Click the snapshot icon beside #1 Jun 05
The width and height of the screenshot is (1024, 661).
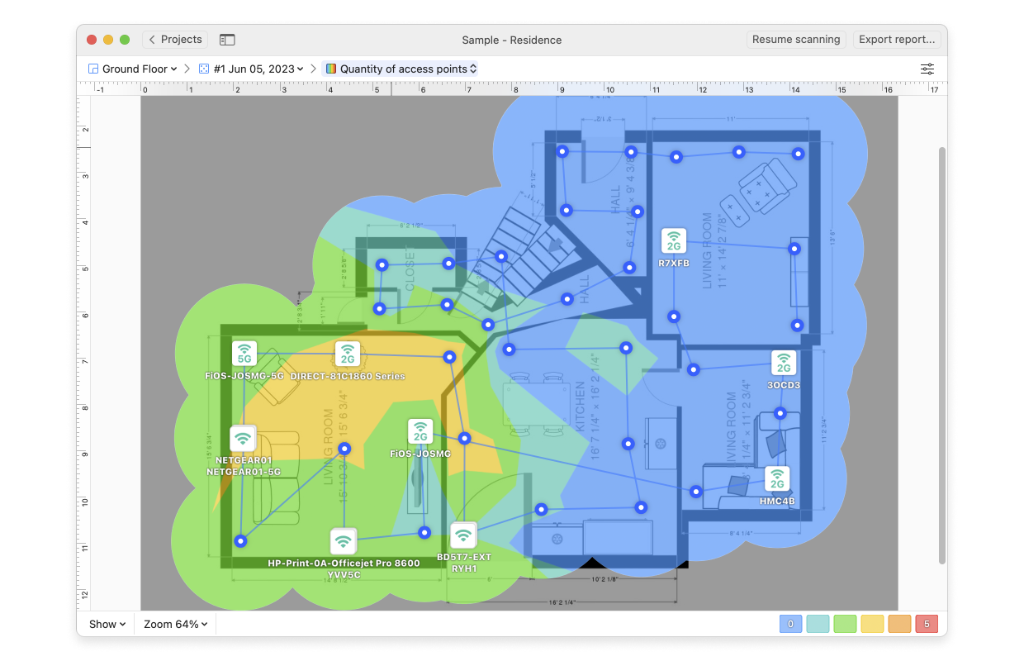tap(204, 69)
